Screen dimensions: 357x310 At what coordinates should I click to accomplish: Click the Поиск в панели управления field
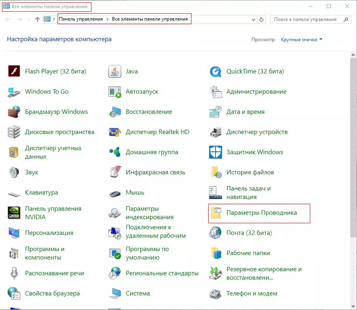click(311, 19)
